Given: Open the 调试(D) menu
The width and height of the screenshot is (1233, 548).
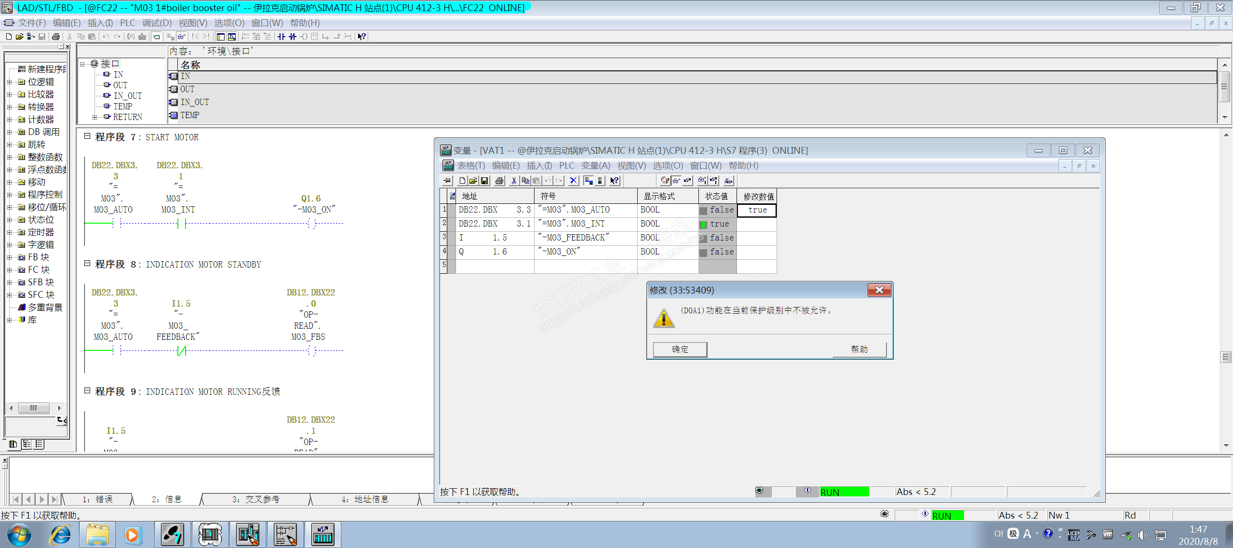Looking at the screenshot, I should pos(157,23).
